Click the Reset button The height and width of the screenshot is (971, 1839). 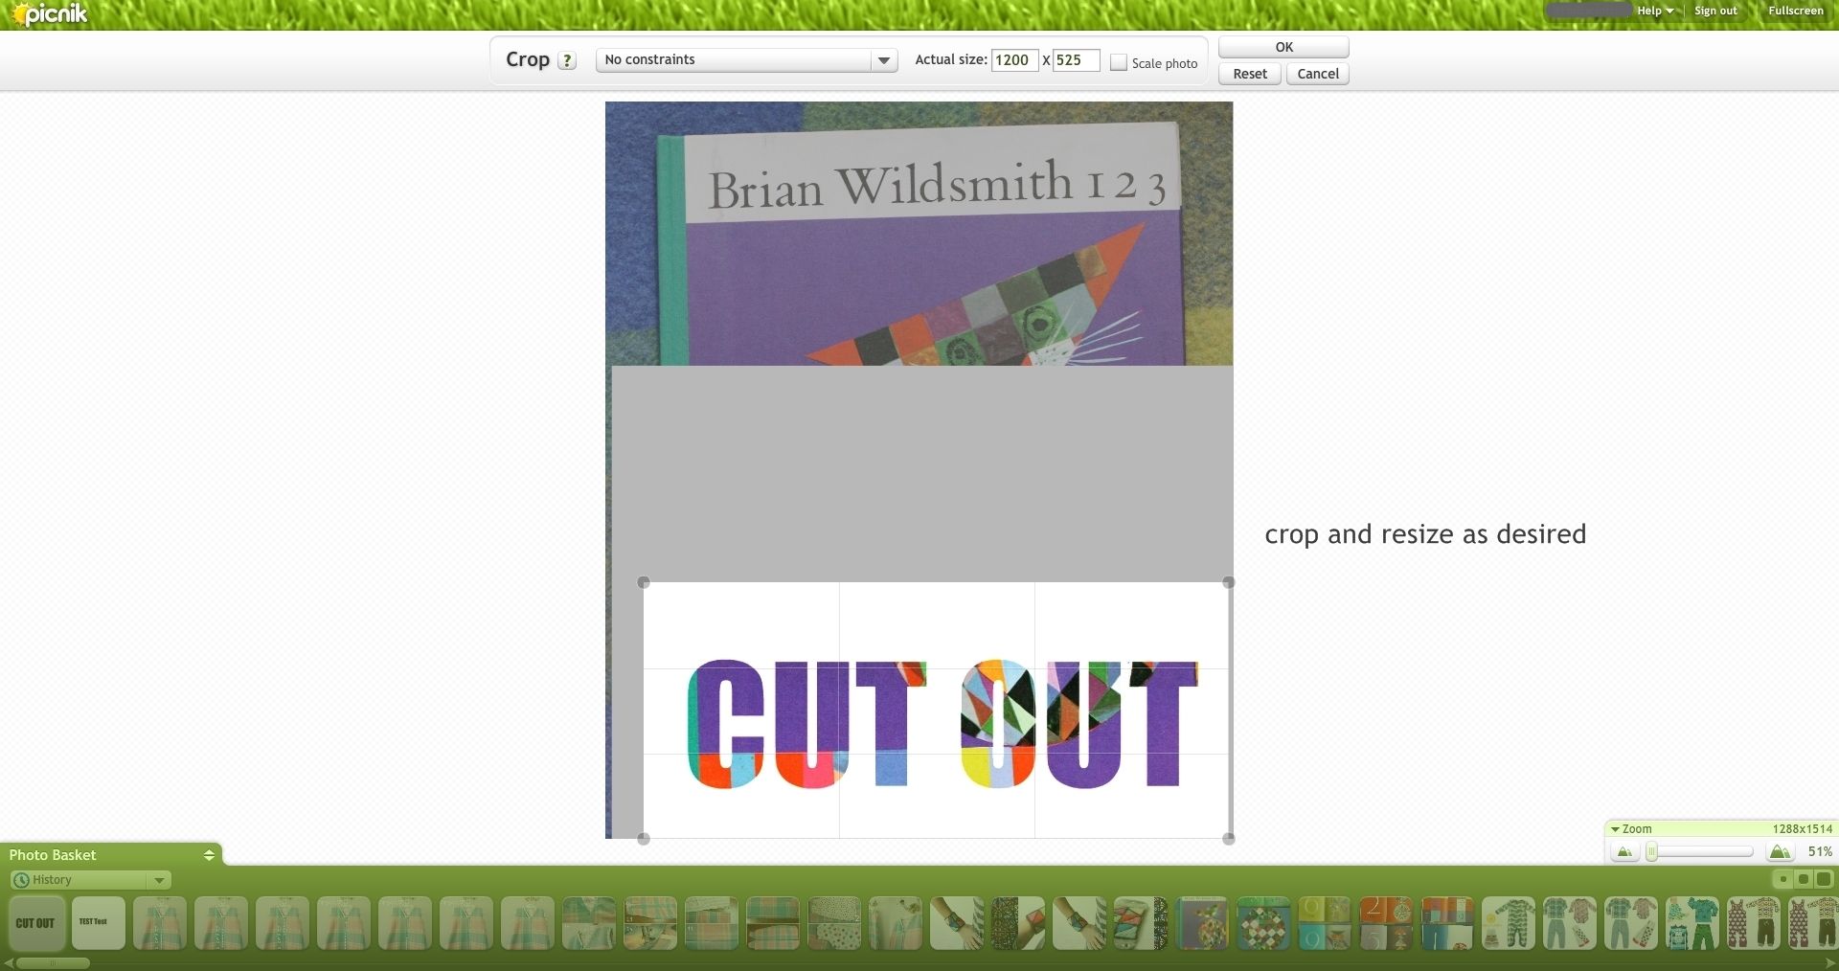pos(1249,74)
